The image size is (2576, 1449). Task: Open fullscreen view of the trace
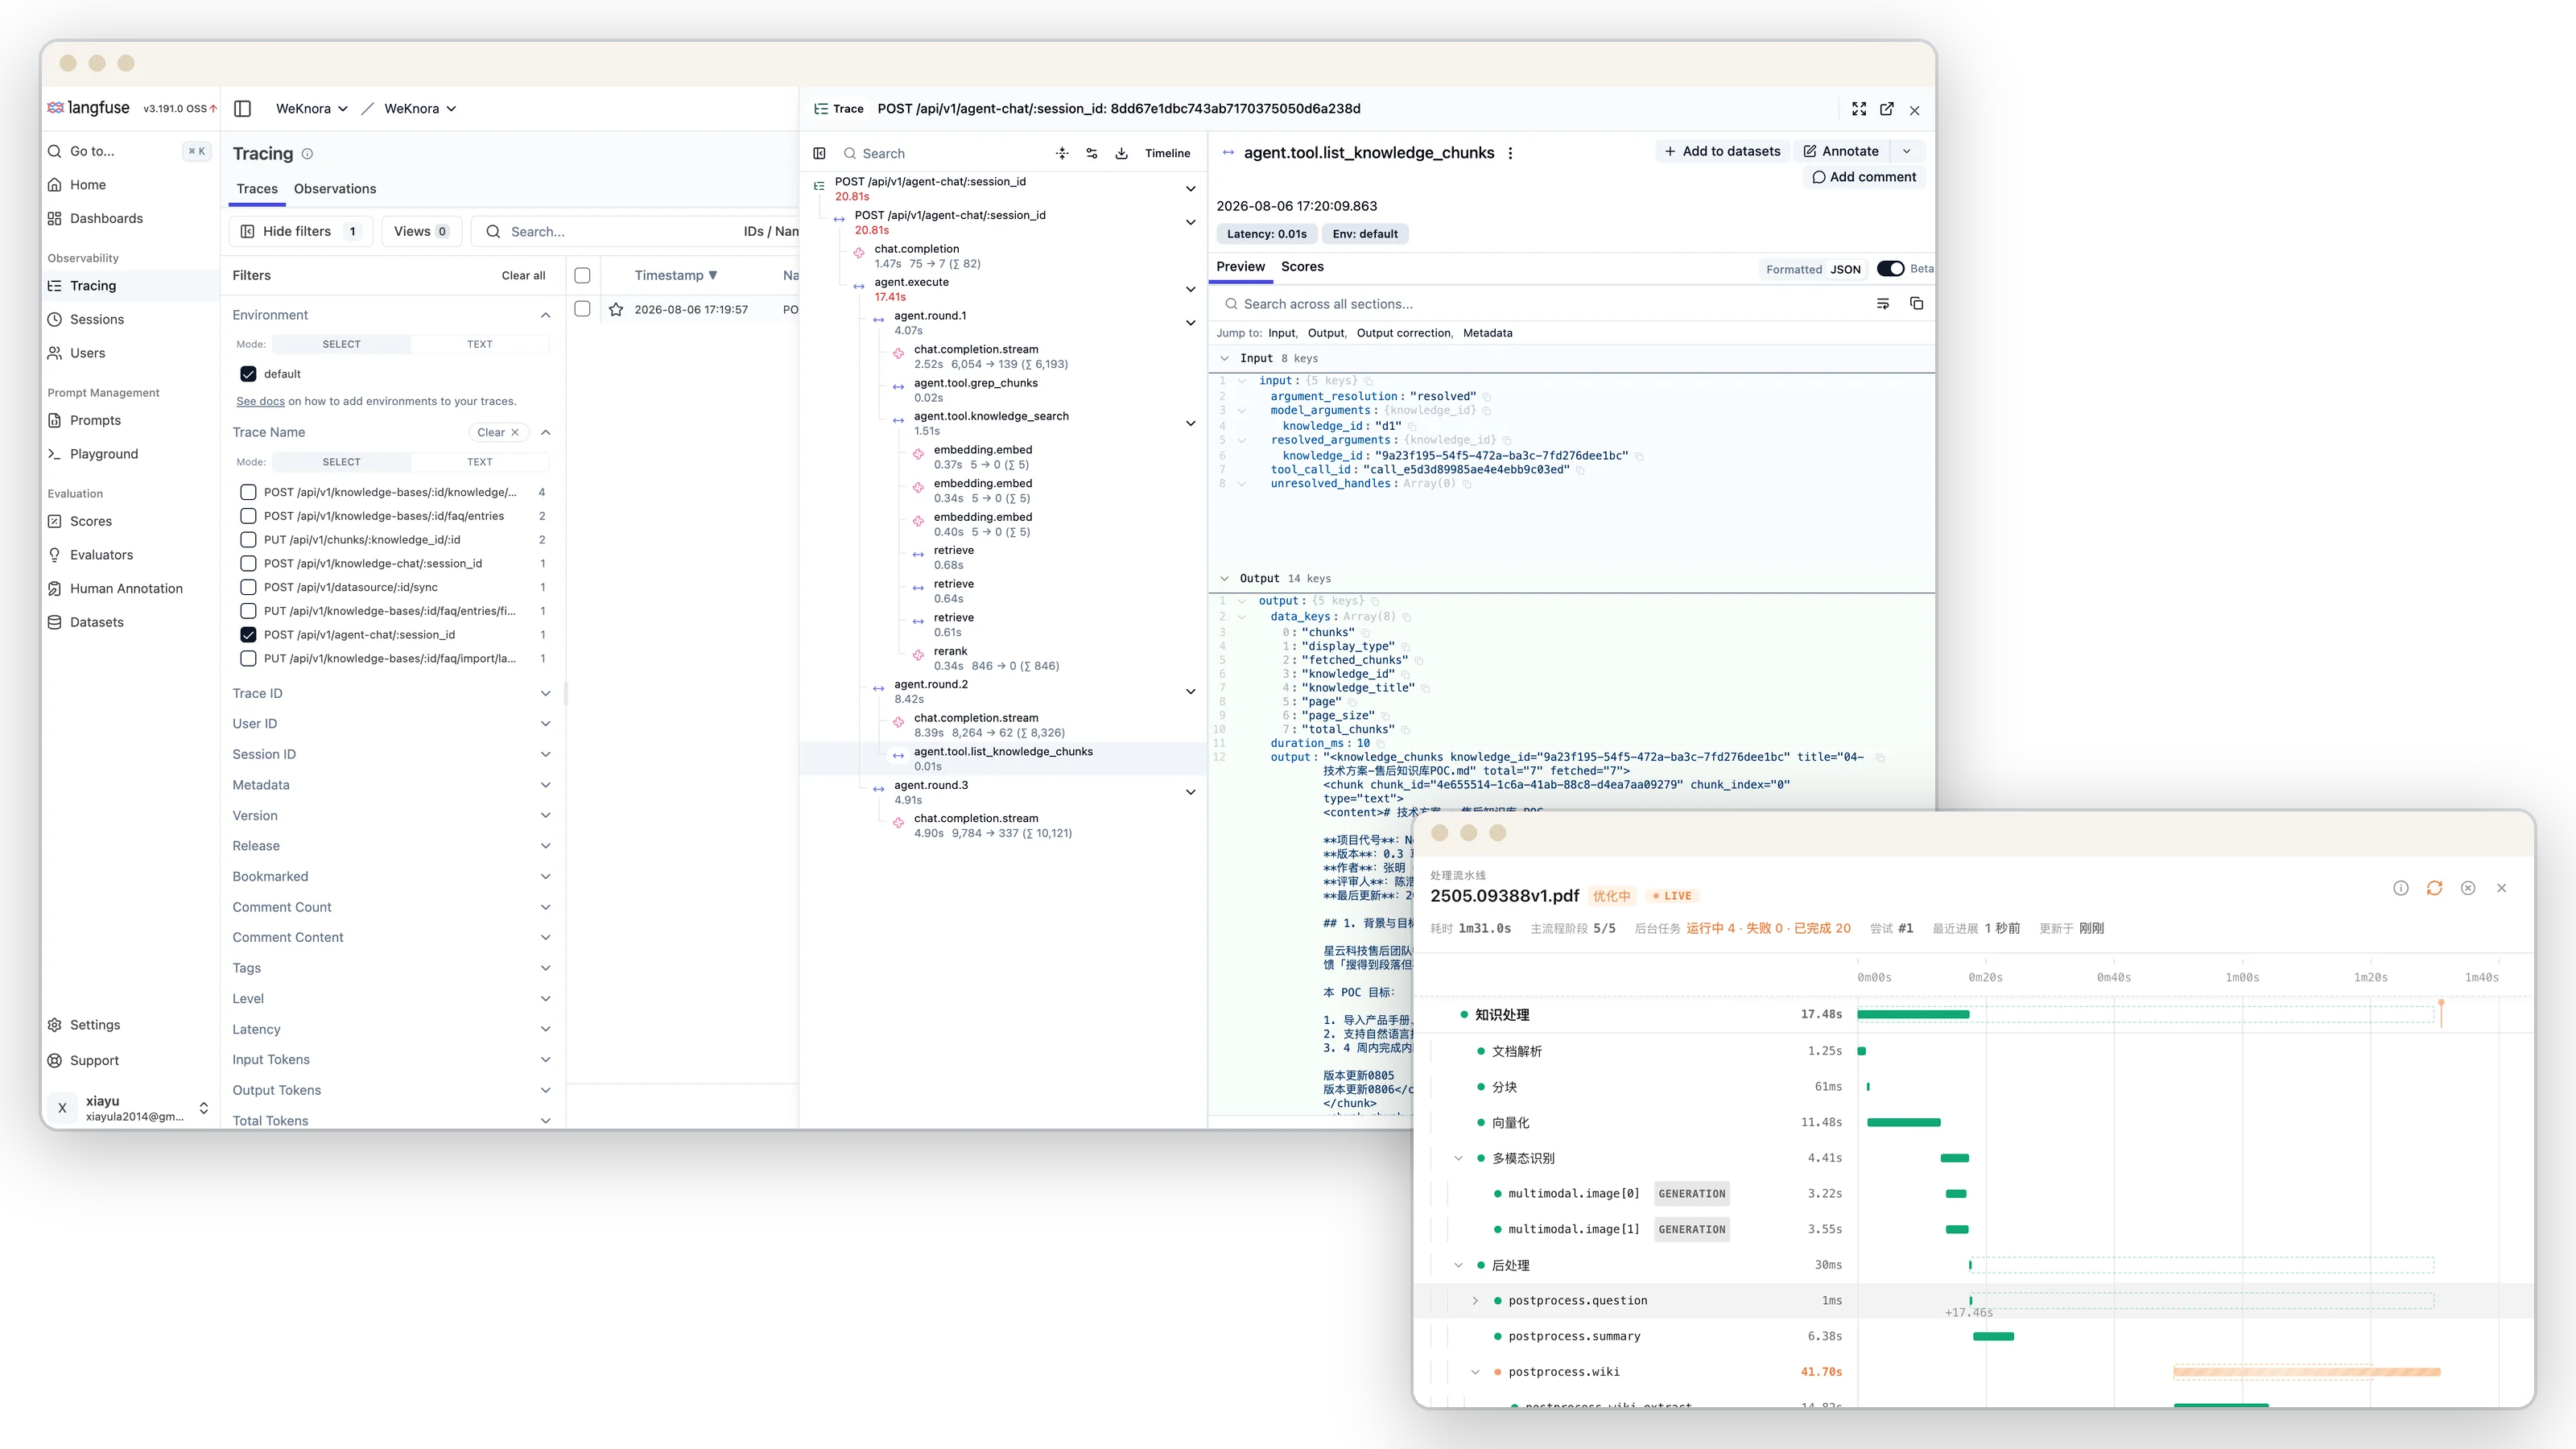1859,109
